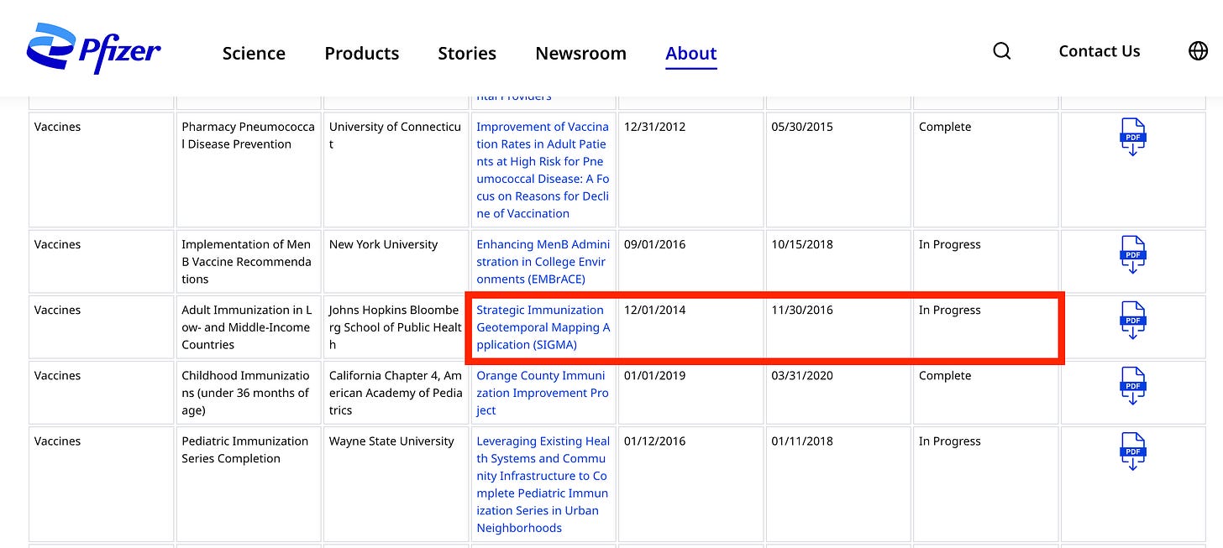
Task: Open the search magnifier icon
Action: [1001, 51]
